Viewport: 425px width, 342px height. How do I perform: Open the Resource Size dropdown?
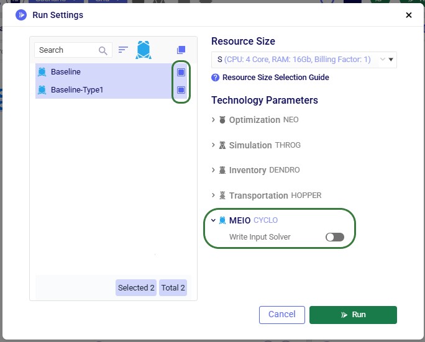tap(304, 60)
